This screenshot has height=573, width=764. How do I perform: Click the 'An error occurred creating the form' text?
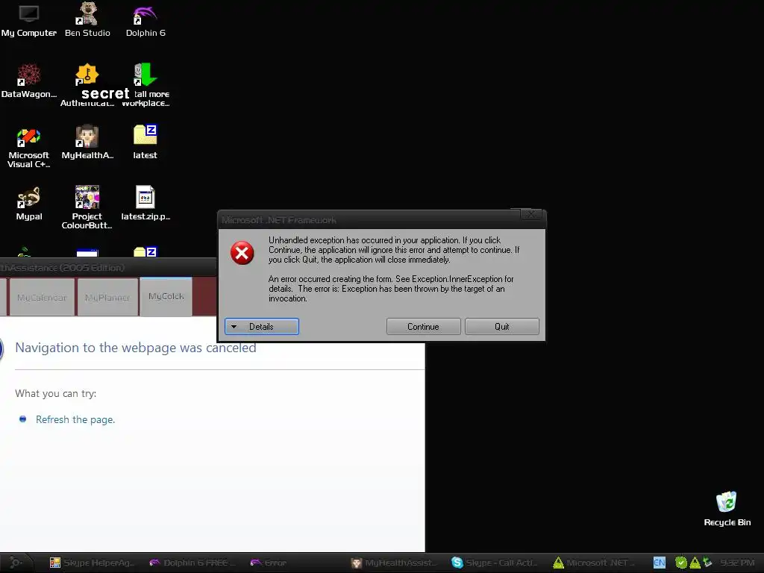391,289
